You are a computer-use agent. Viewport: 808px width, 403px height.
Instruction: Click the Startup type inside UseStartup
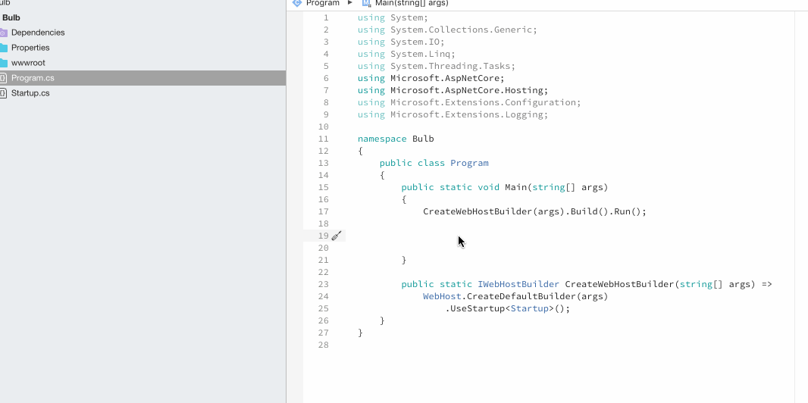point(529,308)
